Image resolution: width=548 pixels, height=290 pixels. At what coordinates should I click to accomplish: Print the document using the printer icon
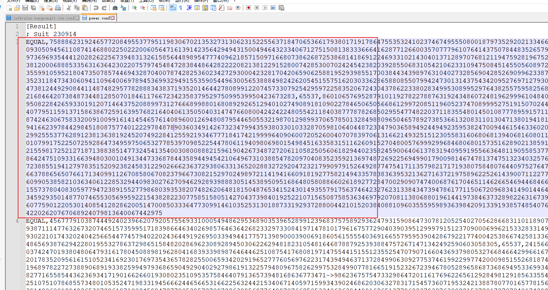[58, 8]
